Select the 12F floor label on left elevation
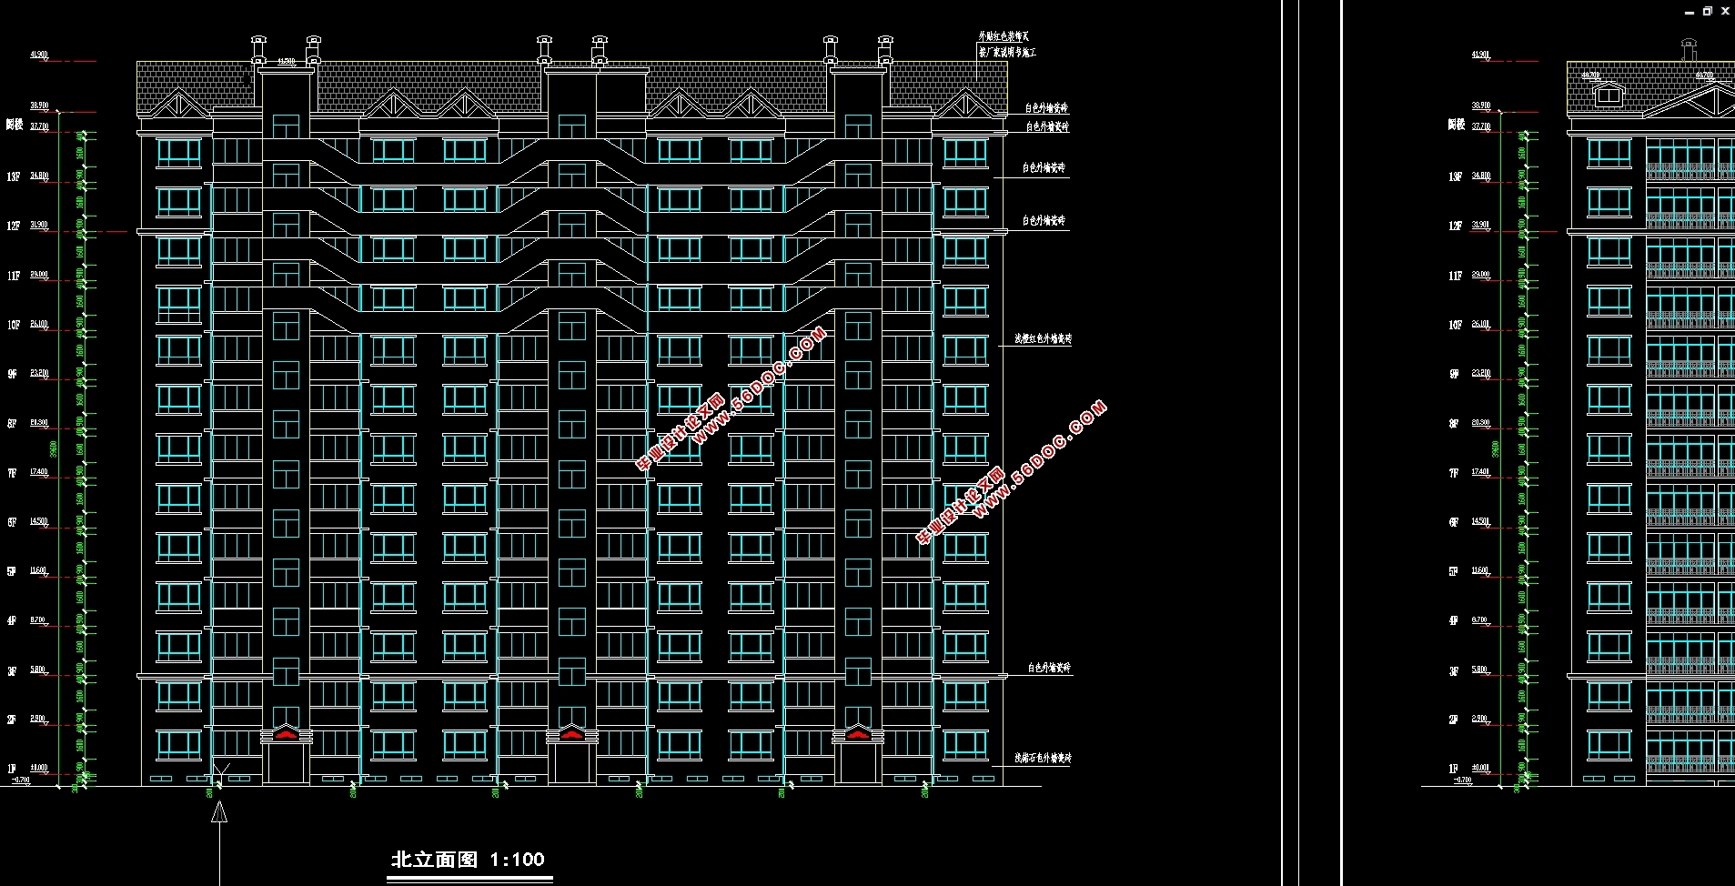 [13, 226]
